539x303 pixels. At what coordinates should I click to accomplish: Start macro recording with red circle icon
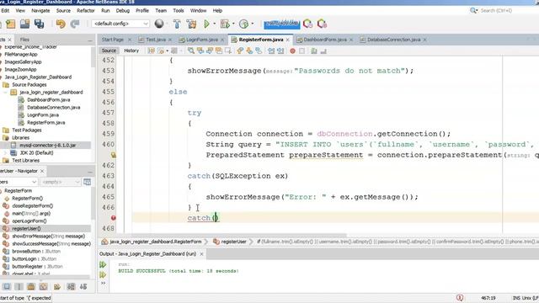click(x=292, y=50)
